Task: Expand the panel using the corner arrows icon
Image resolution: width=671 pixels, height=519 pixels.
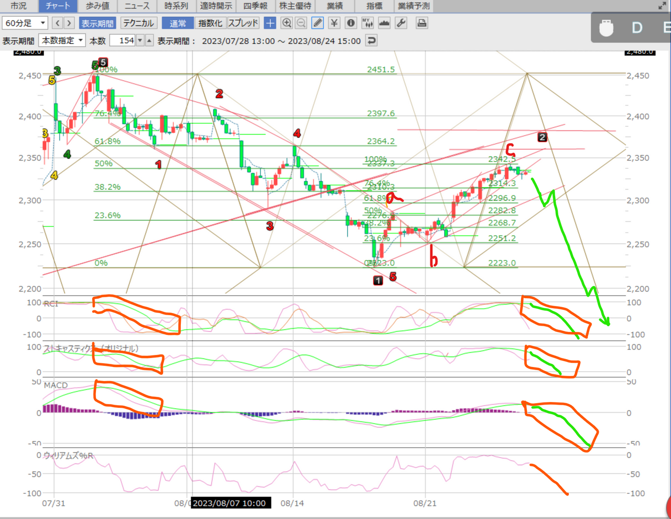Action: pyautogui.click(x=663, y=6)
